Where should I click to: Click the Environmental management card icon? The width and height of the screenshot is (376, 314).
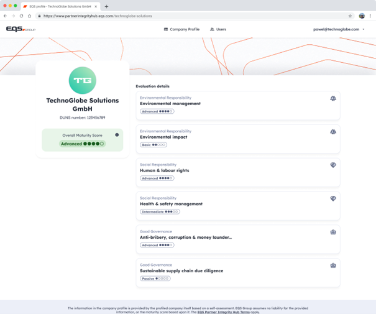[333, 98]
